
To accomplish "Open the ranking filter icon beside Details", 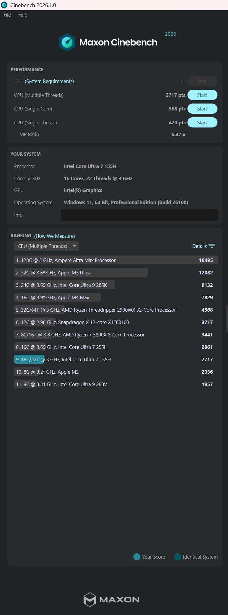I will pos(212,245).
